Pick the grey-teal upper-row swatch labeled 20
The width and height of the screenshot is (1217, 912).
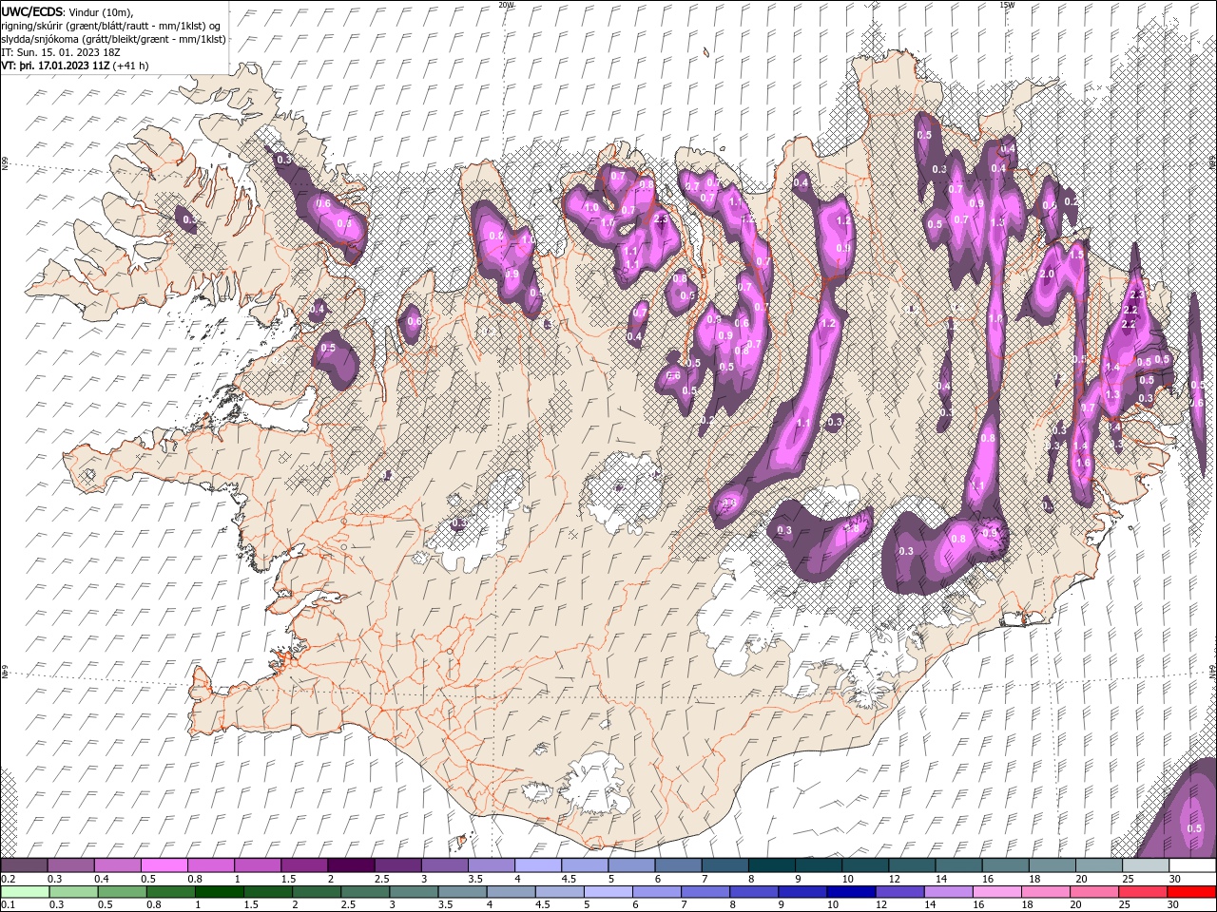(1099, 865)
